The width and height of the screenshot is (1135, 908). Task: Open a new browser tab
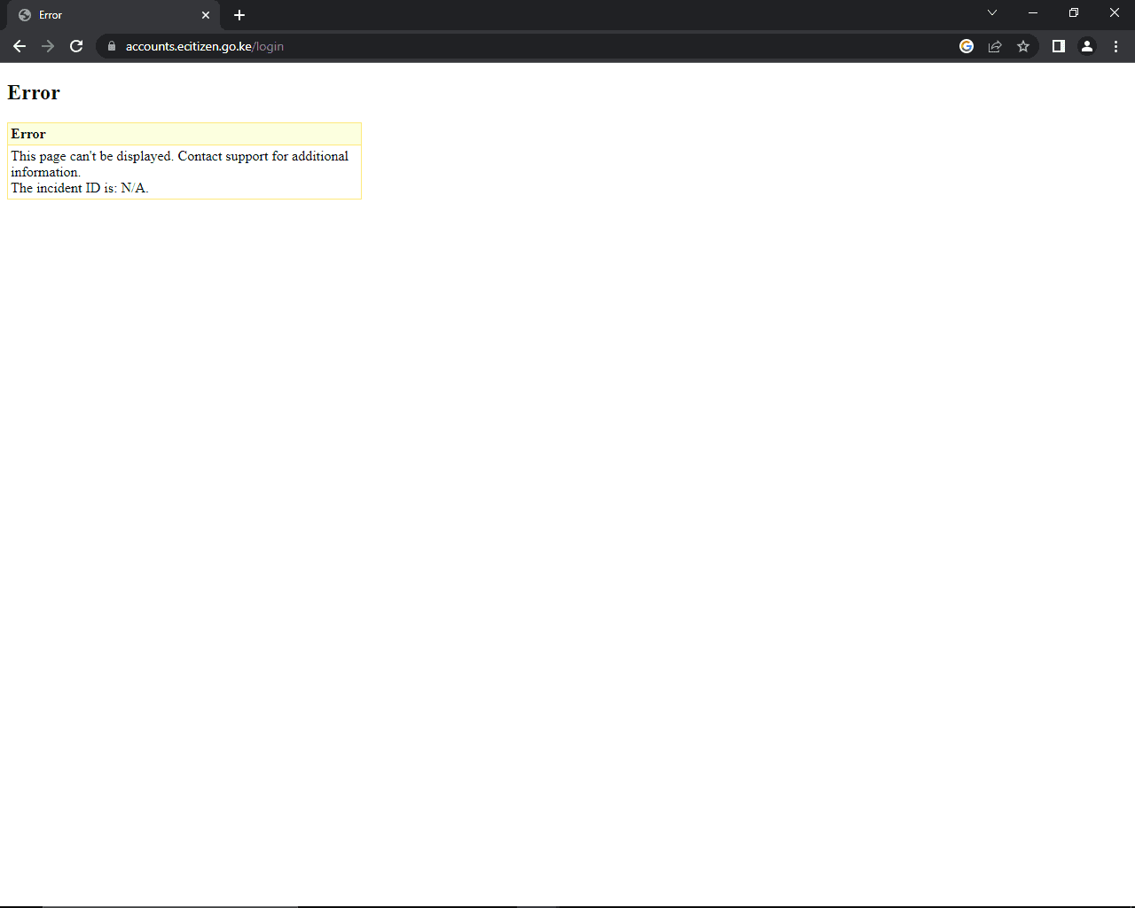pyautogui.click(x=239, y=15)
